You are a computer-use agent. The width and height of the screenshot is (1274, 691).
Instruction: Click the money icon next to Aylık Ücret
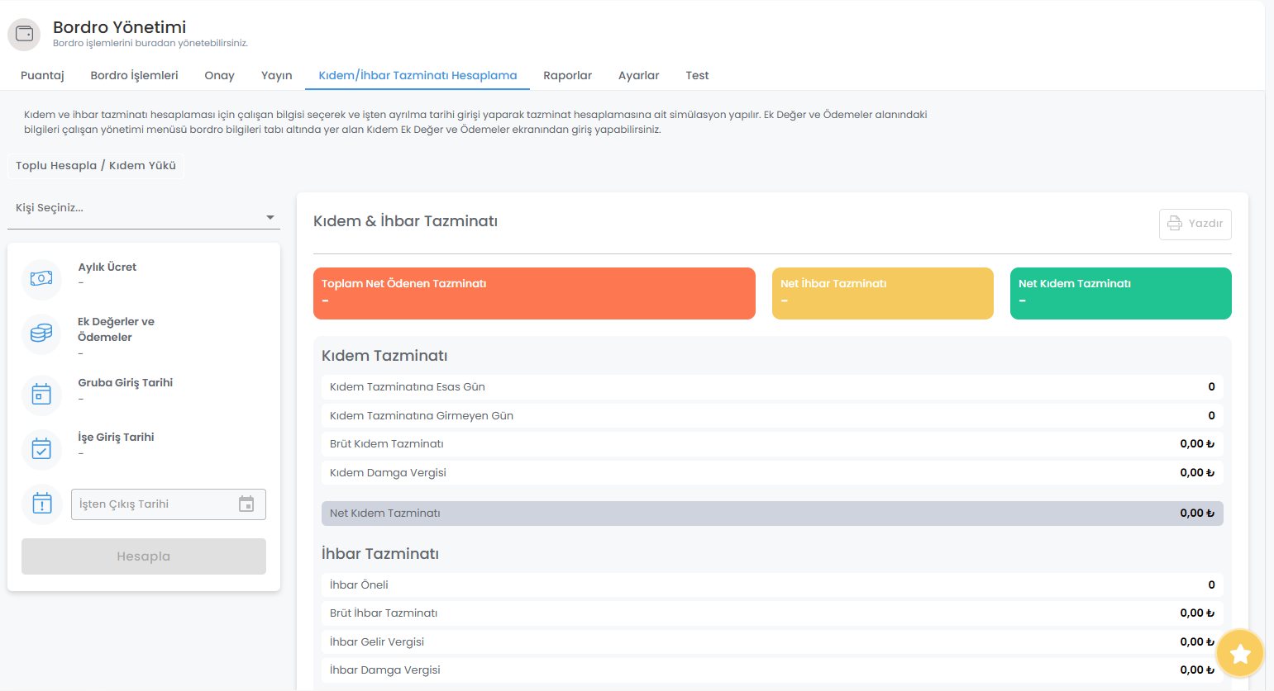[x=41, y=279]
